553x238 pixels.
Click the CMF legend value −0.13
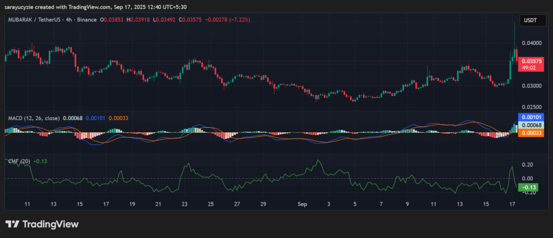[40, 161]
